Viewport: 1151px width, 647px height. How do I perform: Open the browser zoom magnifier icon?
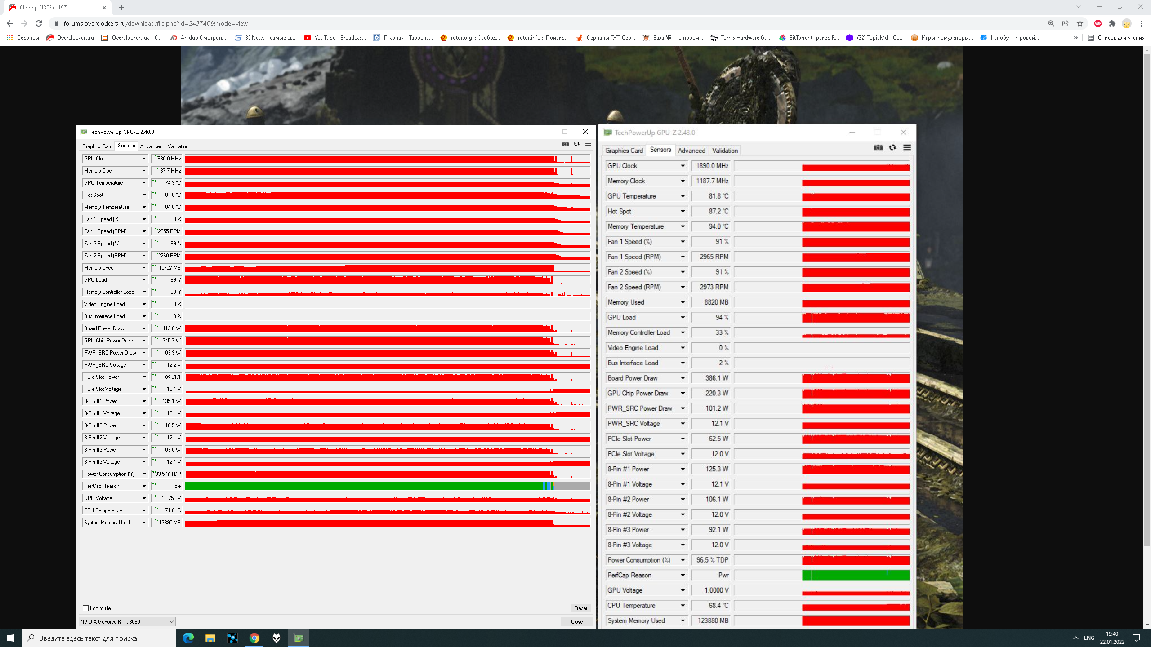[1051, 23]
